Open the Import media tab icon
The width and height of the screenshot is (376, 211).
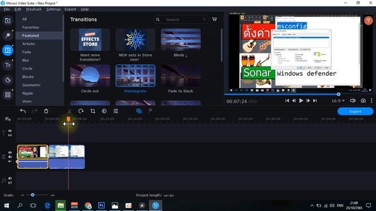click(x=8, y=21)
